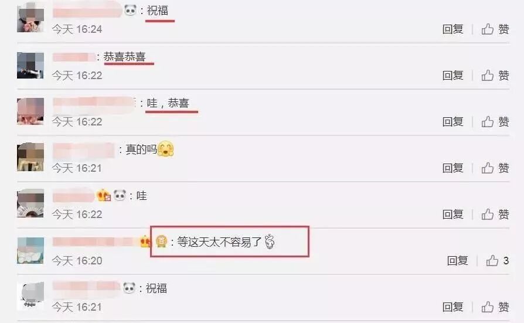Click the lion badge before 等这天太不容易了
524x323 pixels.
pyautogui.click(x=161, y=242)
